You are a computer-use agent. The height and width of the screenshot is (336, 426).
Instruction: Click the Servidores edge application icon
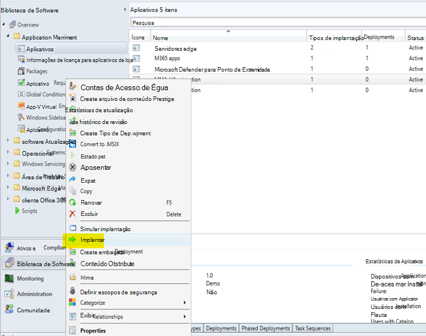[x=137, y=48]
